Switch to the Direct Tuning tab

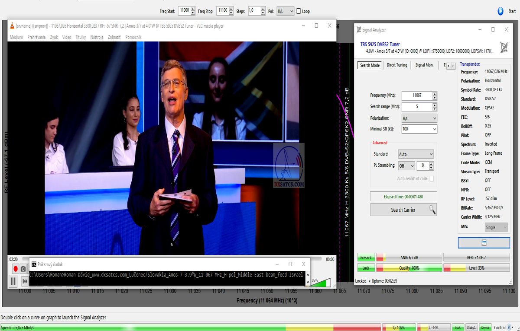click(x=396, y=65)
